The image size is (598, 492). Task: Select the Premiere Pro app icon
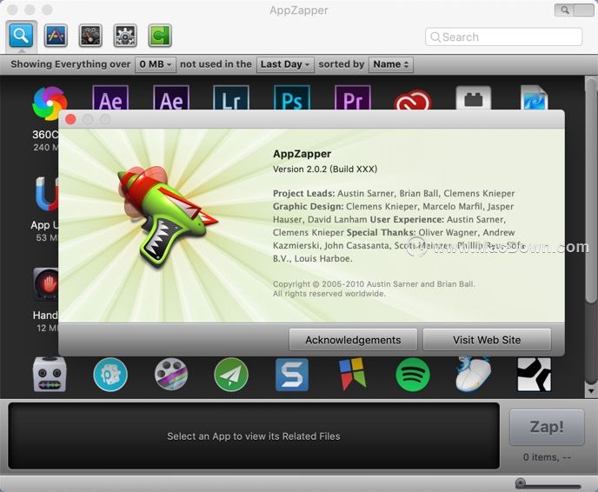[x=353, y=97]
